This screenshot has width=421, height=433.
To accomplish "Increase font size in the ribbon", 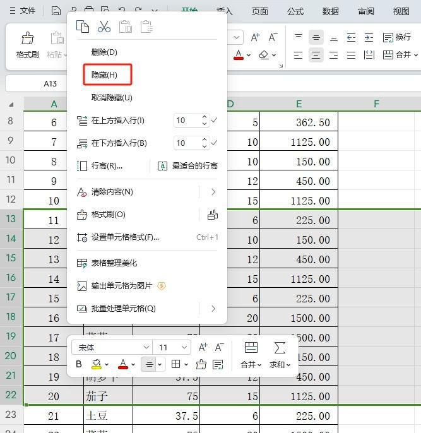I will [x=255, y=37].
